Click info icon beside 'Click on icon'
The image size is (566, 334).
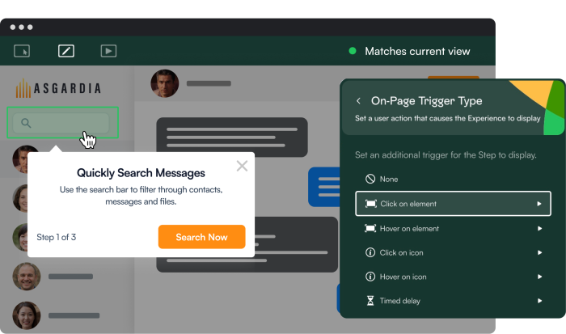tap(370, 252)
